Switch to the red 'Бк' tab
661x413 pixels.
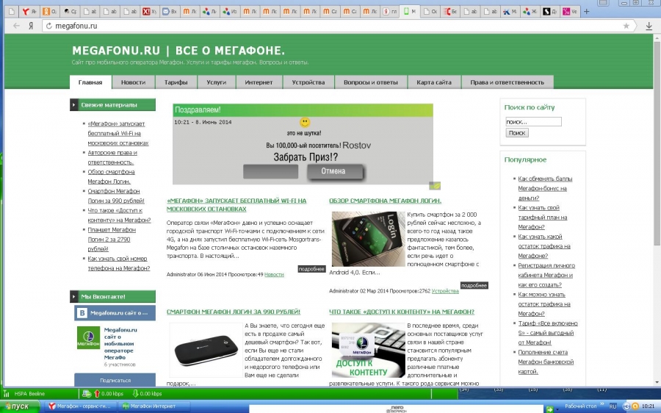pos(449,11)
